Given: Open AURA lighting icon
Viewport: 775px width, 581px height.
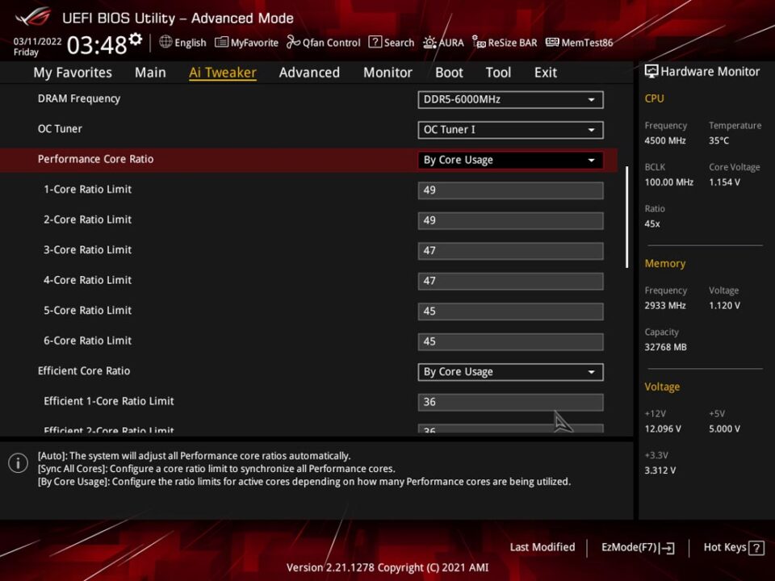Looking at the screenshot, I should tap(429, 43).
